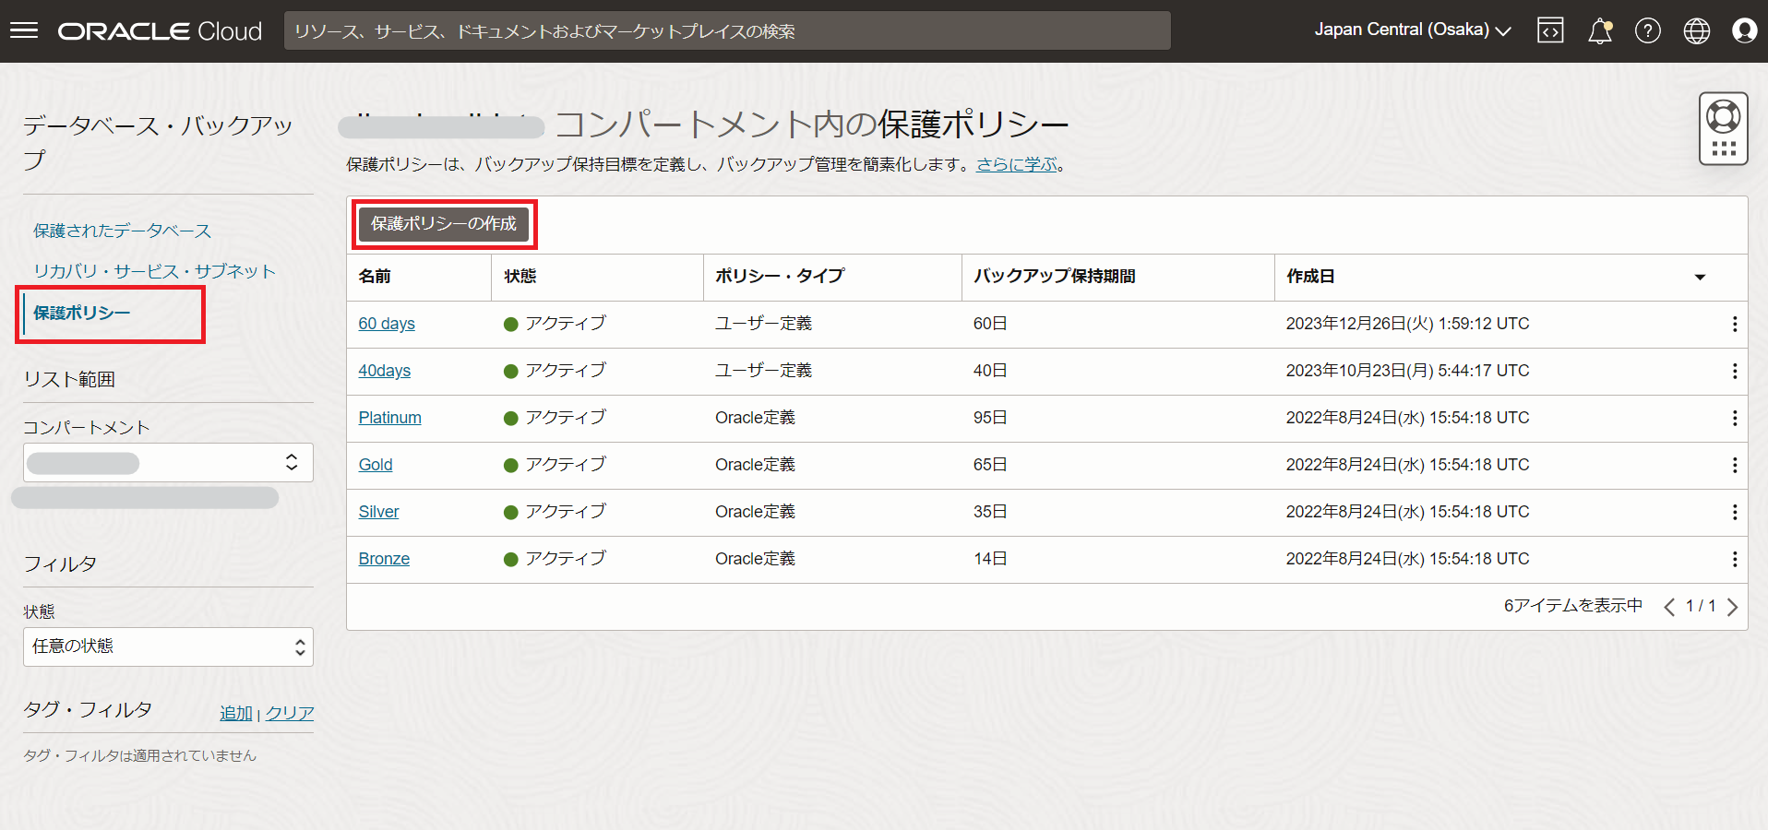Open the Cloud Shell developer tools icon
The width and height of the screenshot is (1768, 830).
tap(1550, 30)
